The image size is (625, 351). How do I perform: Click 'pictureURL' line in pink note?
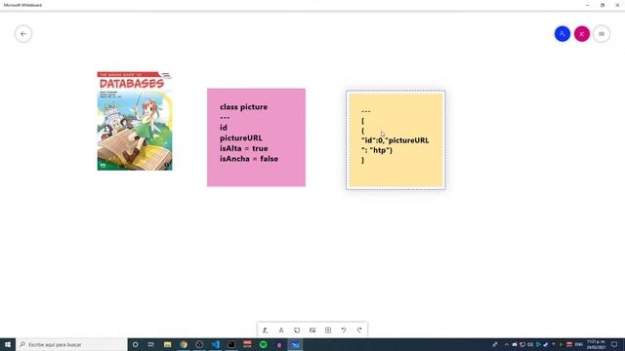241,138
